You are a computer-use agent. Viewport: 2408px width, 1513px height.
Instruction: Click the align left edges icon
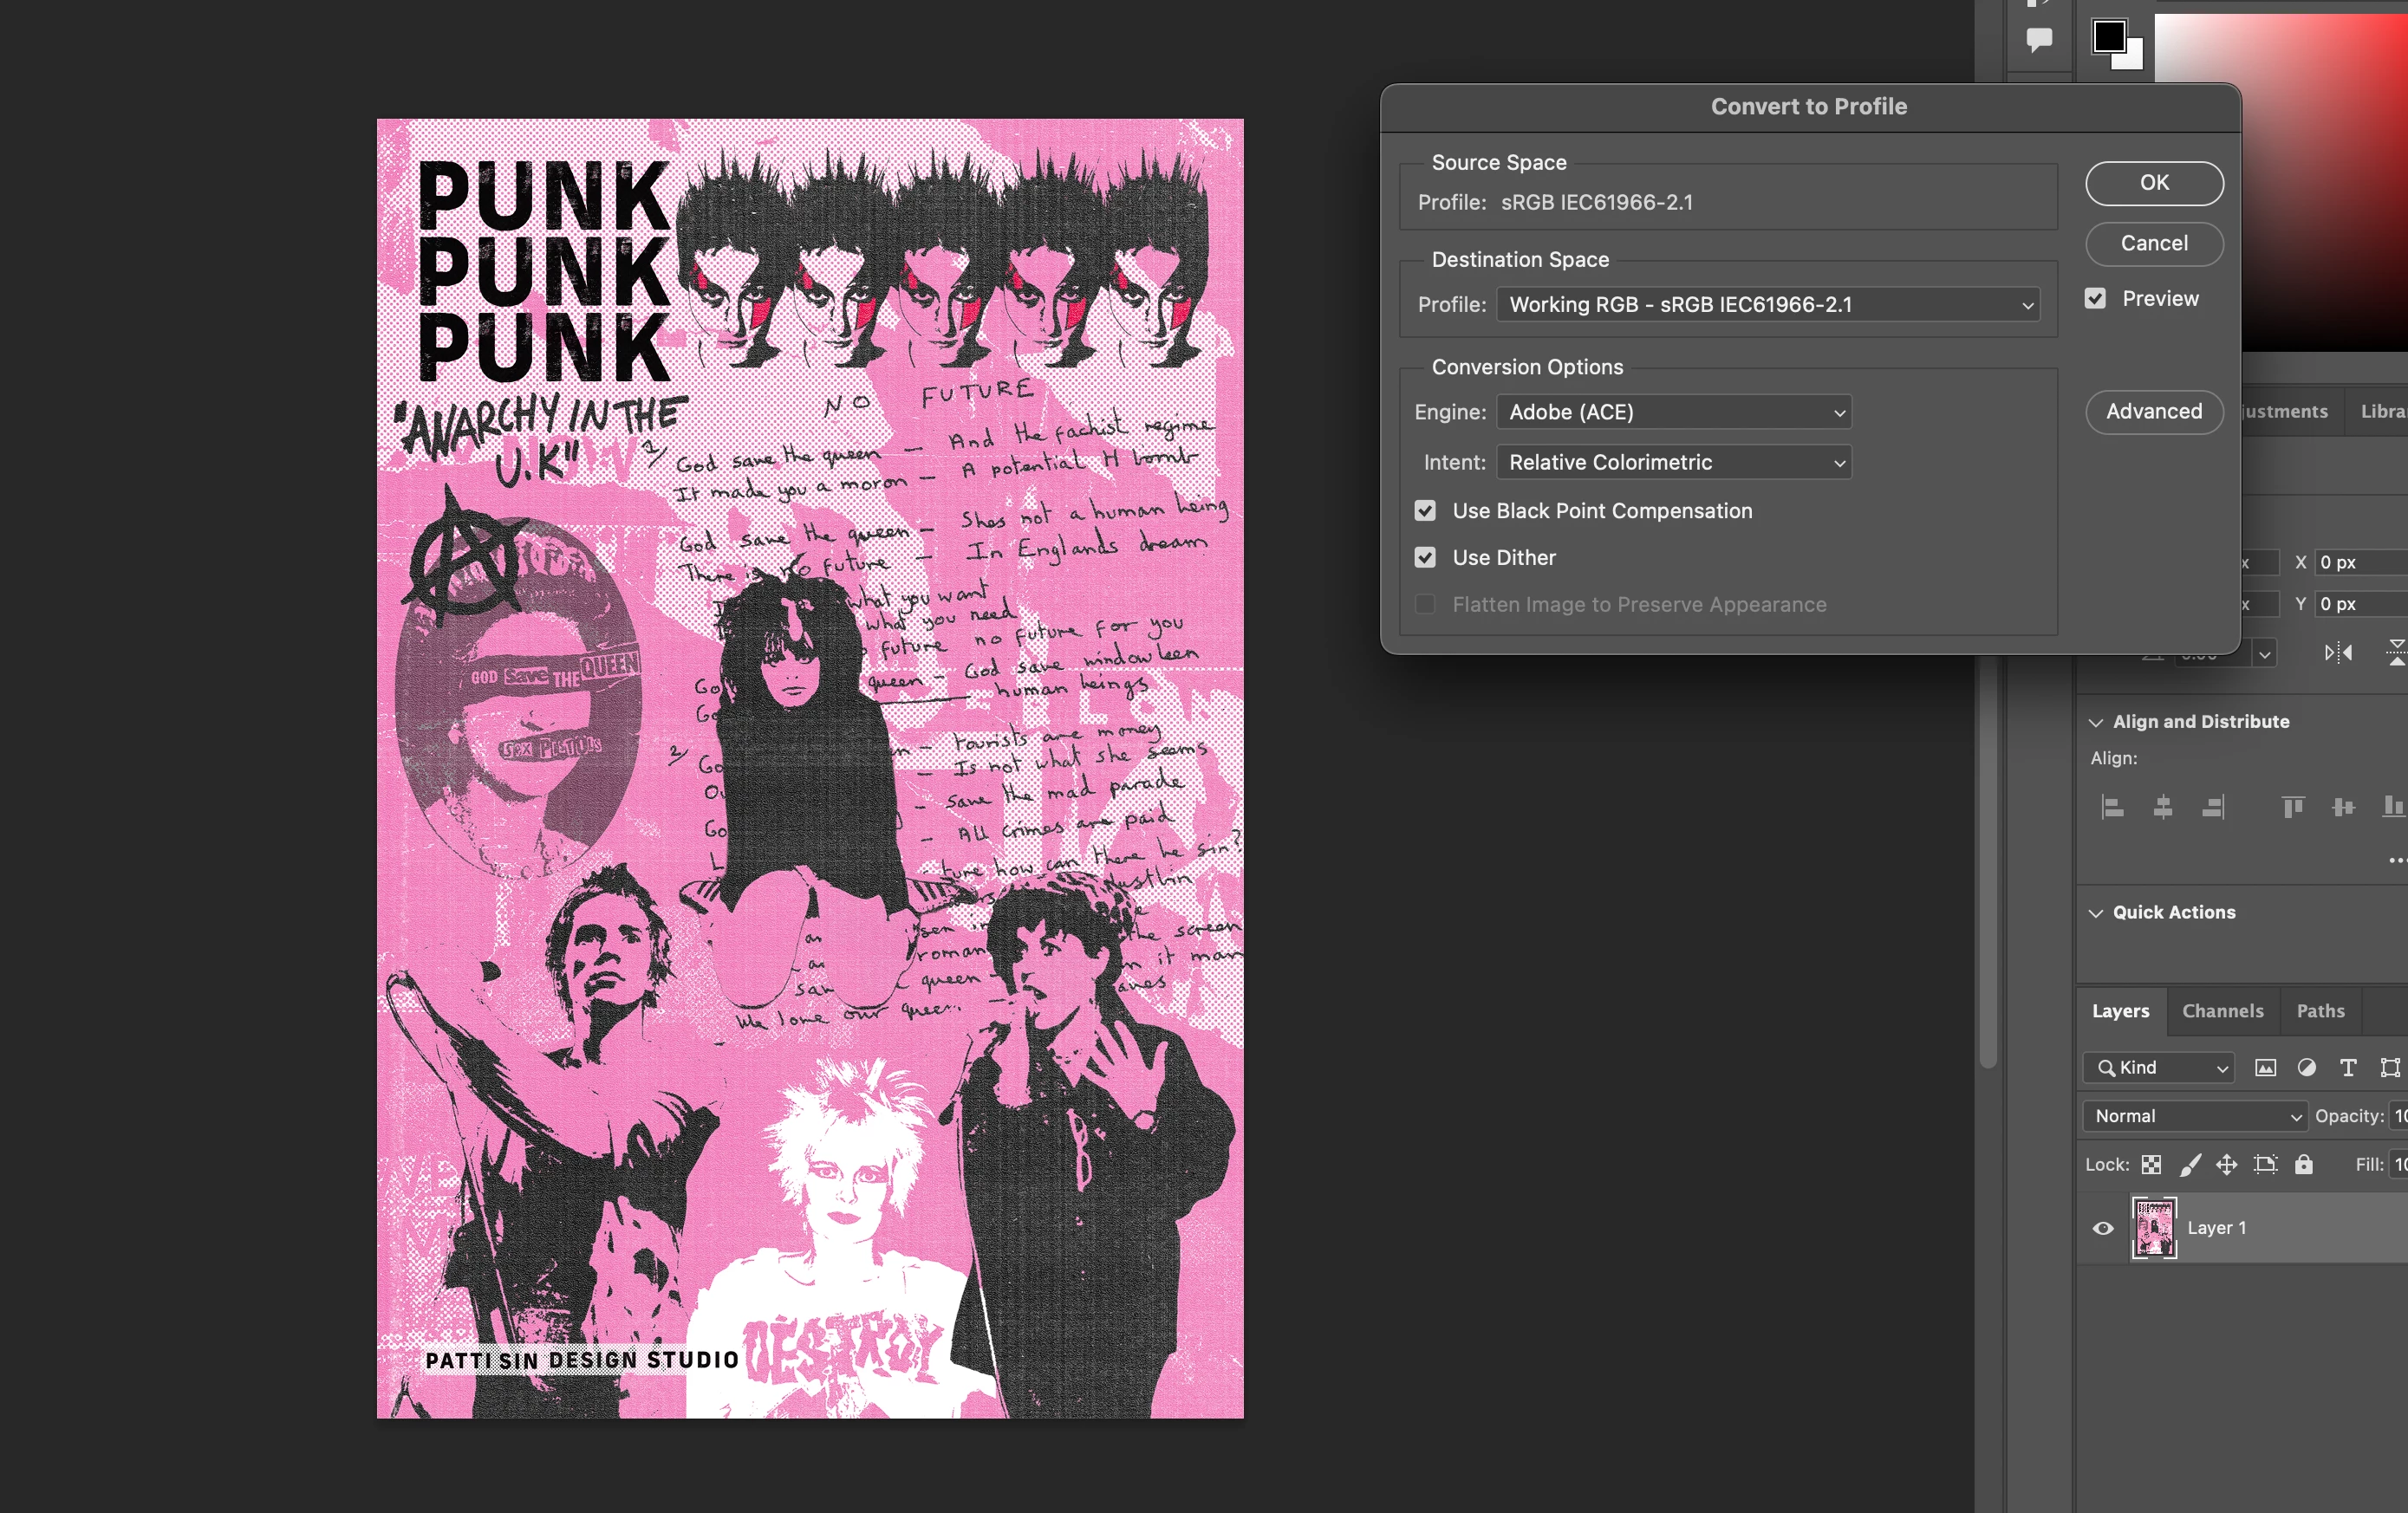tap(2112, 807)
